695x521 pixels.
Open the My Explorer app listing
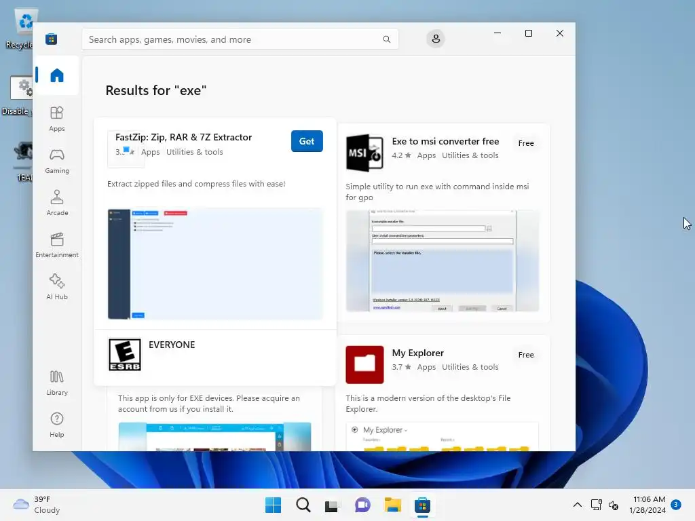(x=417, y=353)
